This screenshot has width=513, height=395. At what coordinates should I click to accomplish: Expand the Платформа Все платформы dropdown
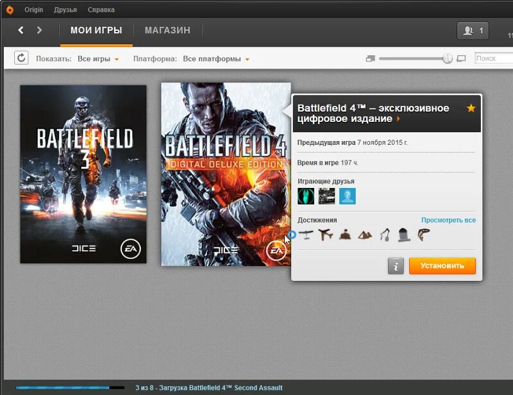(216, 59)
